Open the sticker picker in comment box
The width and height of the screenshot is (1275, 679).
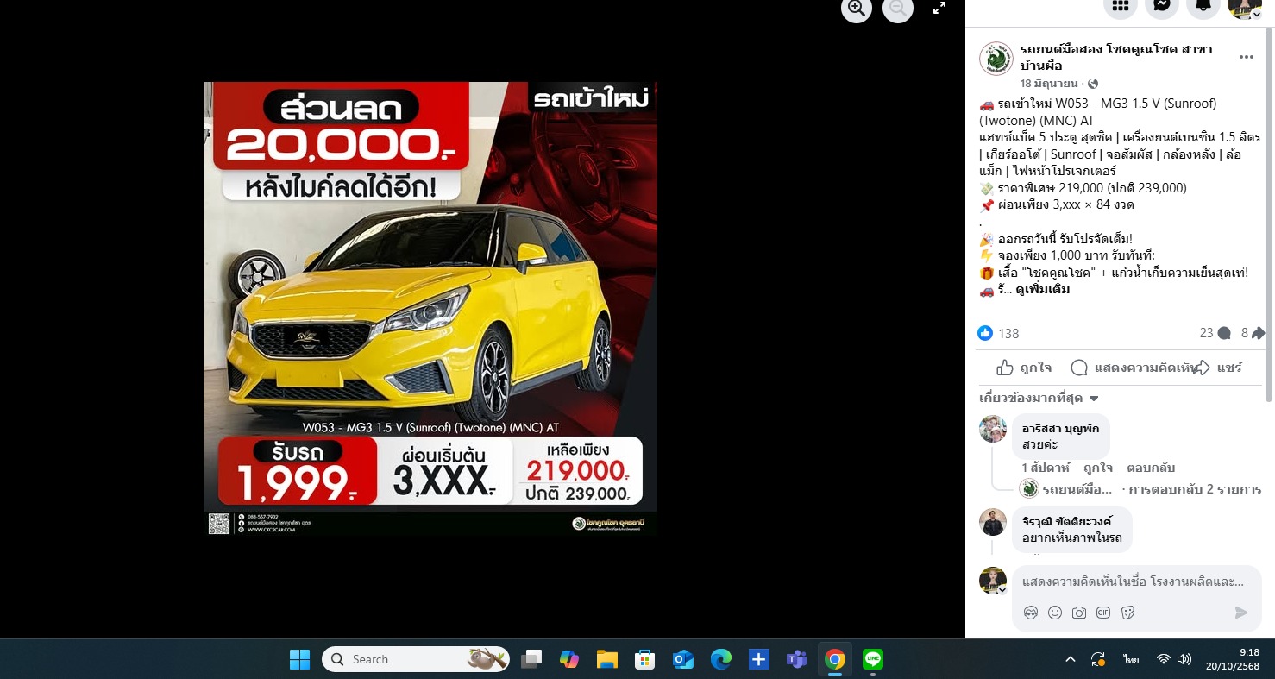(x=1127, y=613)
